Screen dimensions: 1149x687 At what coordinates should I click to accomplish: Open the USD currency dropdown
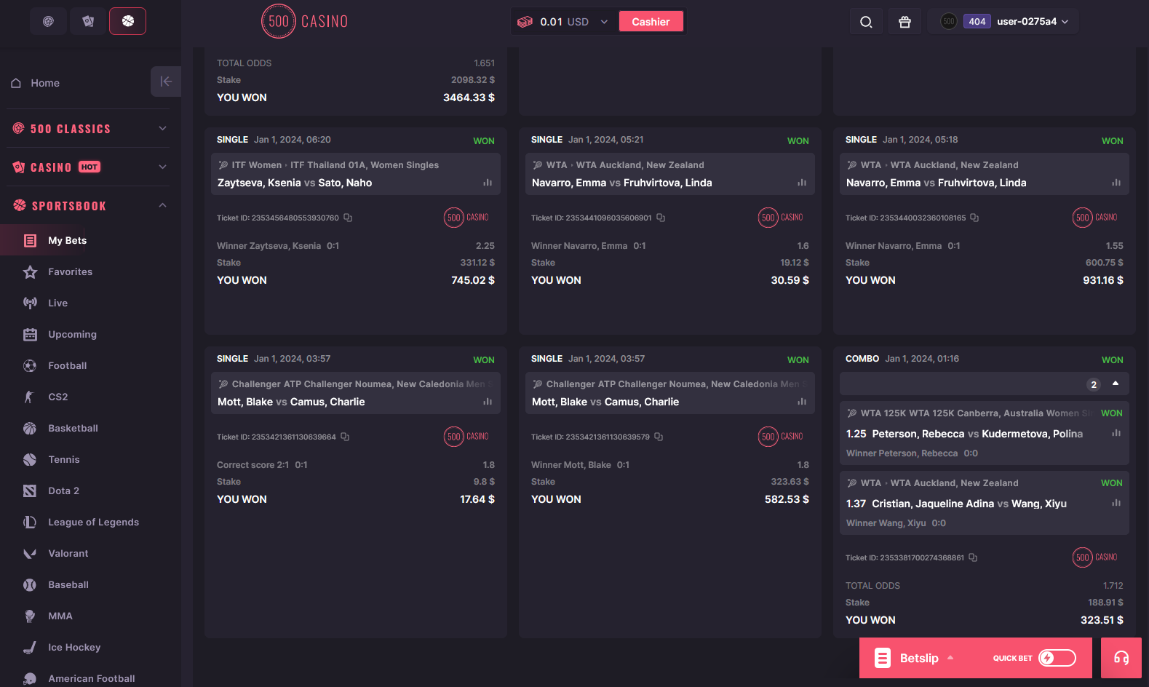[604, 22]
